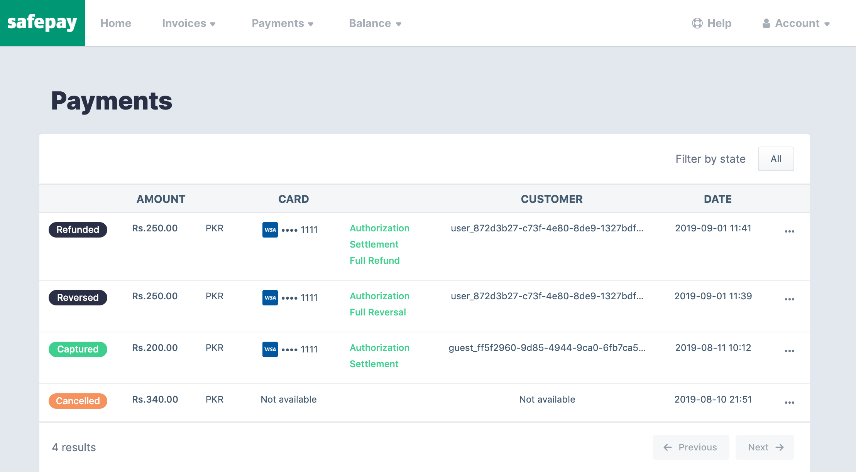
Task: Expand the Invoices dropdown
Action: 188,23
